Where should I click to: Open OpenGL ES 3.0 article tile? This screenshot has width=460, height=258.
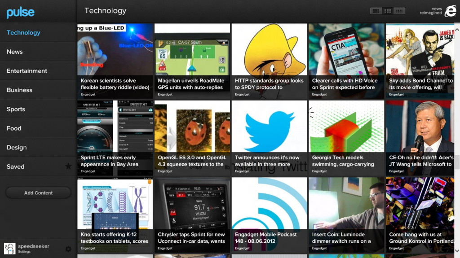[192, 138]
